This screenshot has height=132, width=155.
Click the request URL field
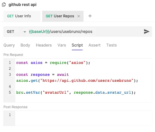(85, 32)
